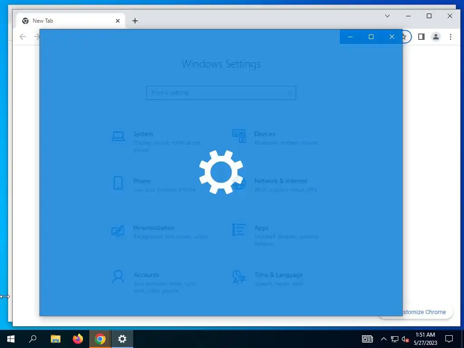464x348 pixels.
Task: Open Network & Internet settings
Action: pos(278,185)
